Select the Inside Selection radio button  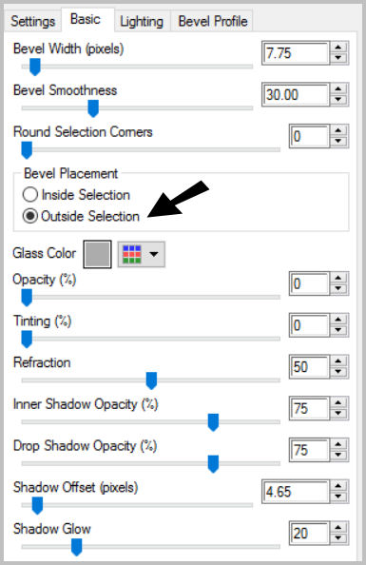coord(29,195)
